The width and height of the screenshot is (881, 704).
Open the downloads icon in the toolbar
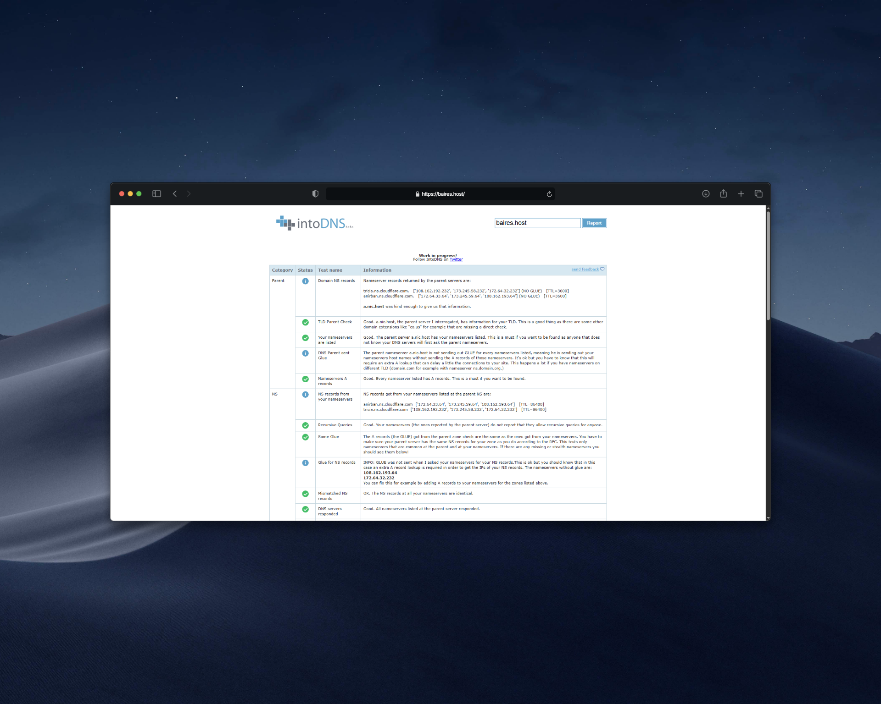coord(706,194)
